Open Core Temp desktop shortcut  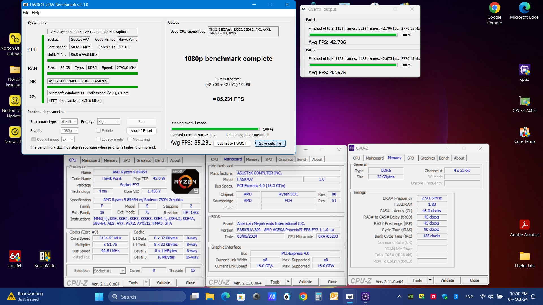point(524,135)
